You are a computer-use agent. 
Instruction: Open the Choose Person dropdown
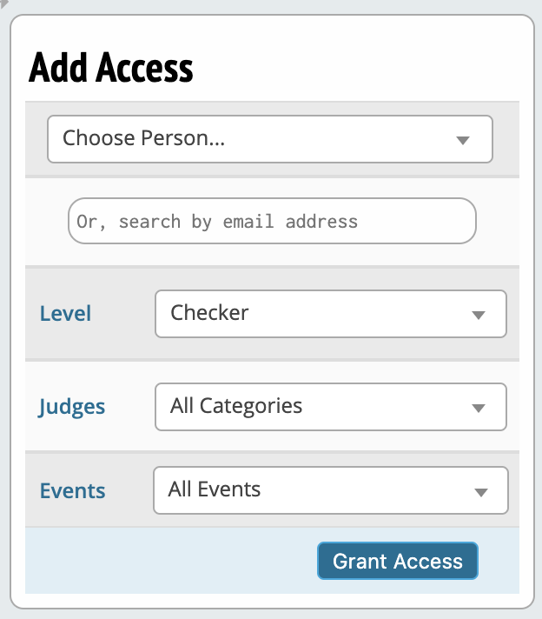click(x=269, y=139)
